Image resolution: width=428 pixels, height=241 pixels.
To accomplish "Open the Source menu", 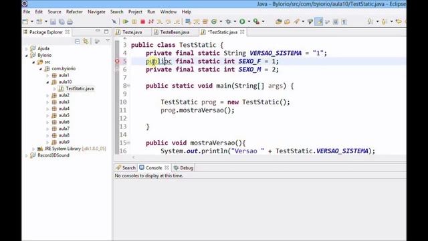I will coord(54,12).
